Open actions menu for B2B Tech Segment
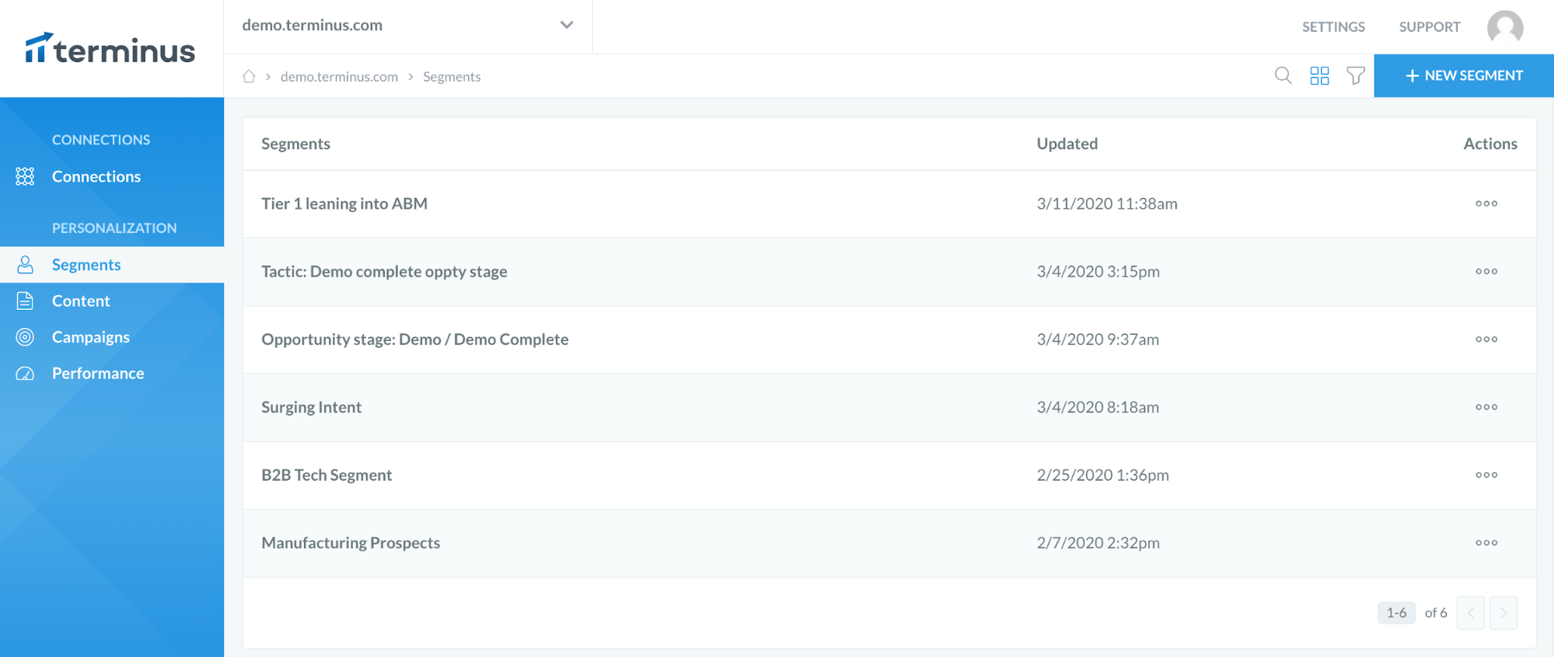This screenshot has height=657, width=1554. click(1486, 475)
